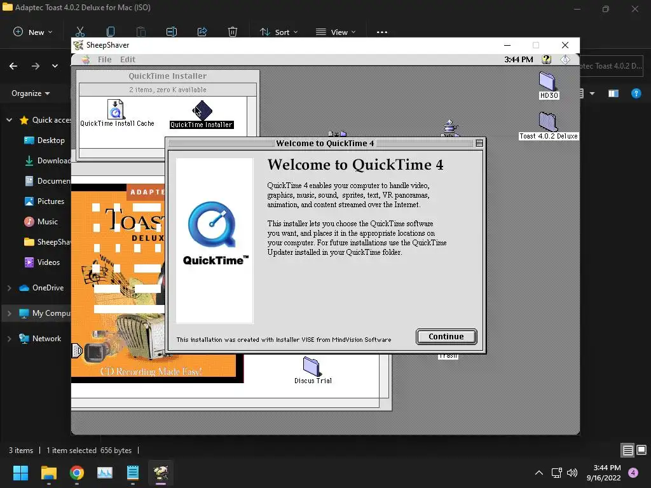Screen dimensions: 651x488
Task: Open view options dropdown arrow in Explorer
Action: point(592,94)
